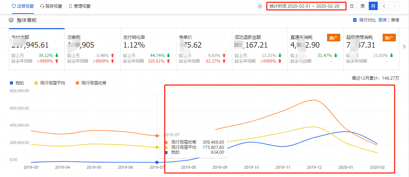Select the 支付转化率 metric card

[x=148, y=49]
